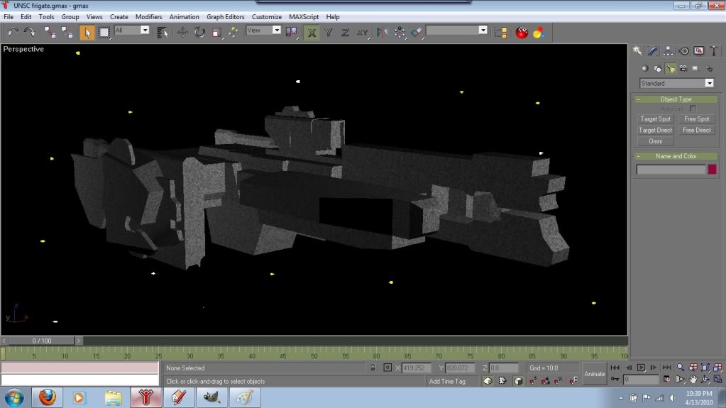Toggle the 3D Snap magnet
726x408 pixels.
533,380
